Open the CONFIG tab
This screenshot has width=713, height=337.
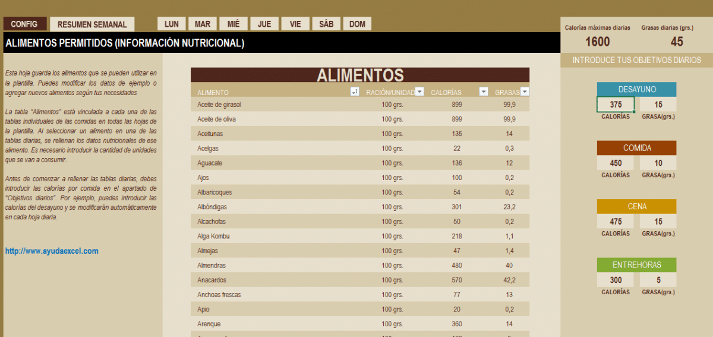click(24, 24)
